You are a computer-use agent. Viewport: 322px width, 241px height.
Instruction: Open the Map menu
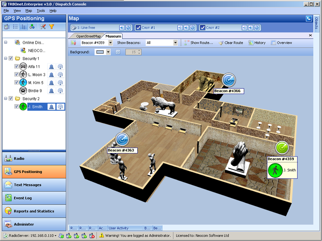point(29,11)
